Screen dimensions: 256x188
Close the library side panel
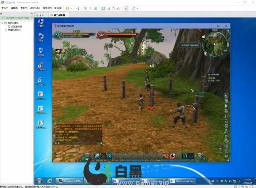coord(32,14)
